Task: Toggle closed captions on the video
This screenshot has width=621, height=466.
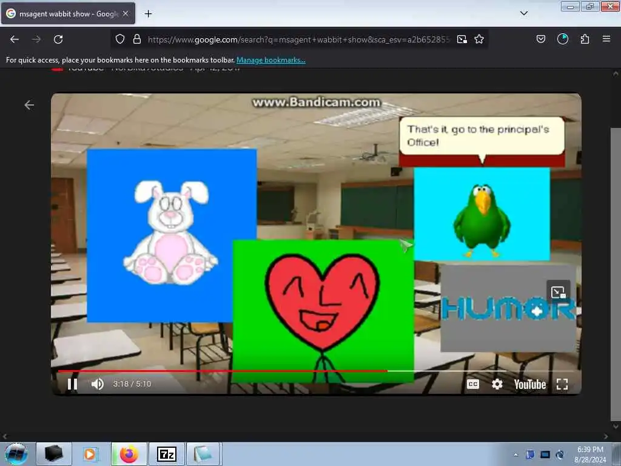Action: pos(473,384)
